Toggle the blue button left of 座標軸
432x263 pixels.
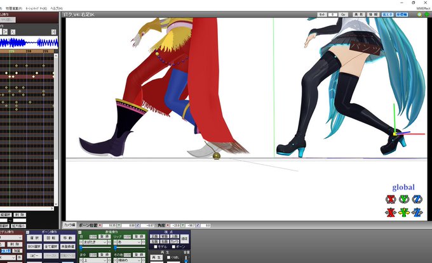pos(388,15)
